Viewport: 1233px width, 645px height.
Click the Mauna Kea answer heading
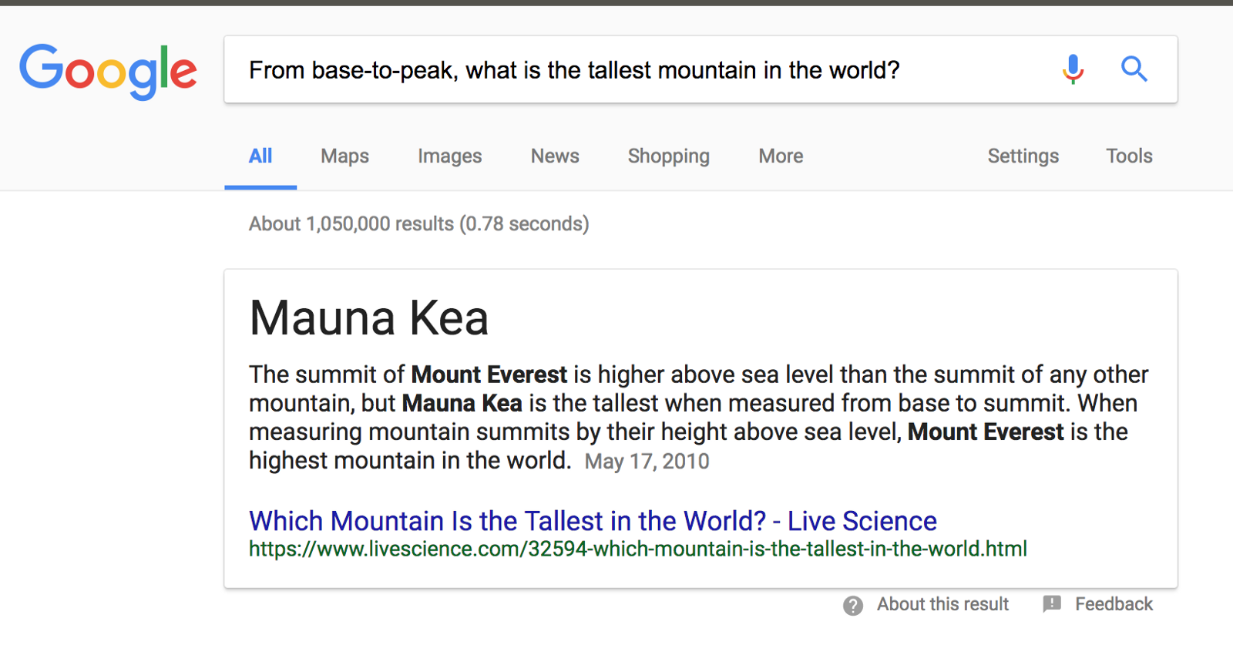(x=369, y=318)
